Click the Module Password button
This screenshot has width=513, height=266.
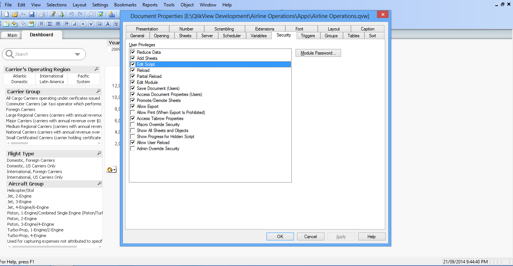318,53
